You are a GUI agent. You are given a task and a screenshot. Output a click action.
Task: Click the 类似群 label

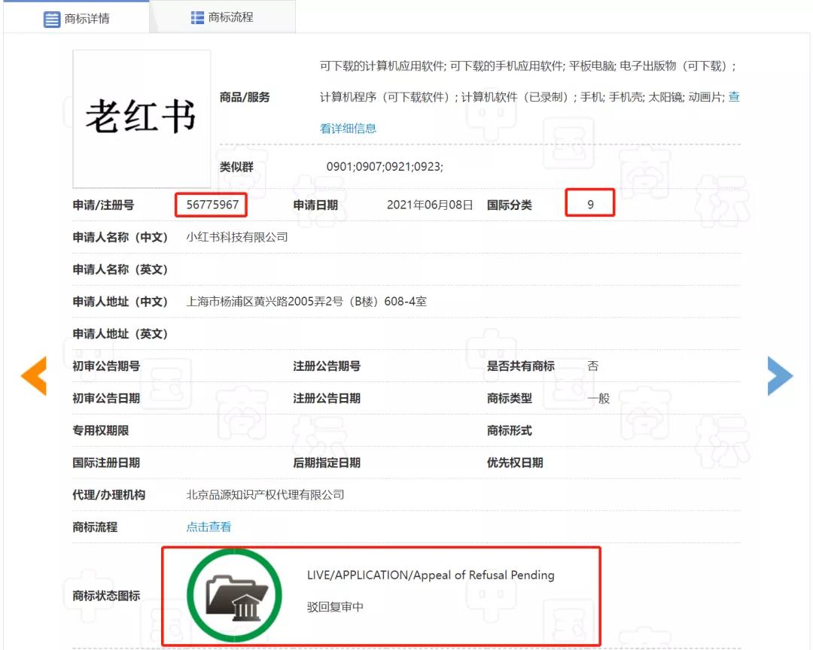tap(236, 166)
